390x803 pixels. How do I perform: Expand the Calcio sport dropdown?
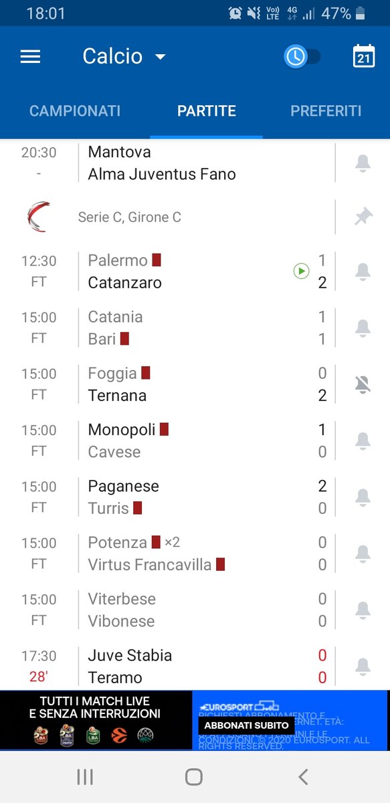click(124, 56)
